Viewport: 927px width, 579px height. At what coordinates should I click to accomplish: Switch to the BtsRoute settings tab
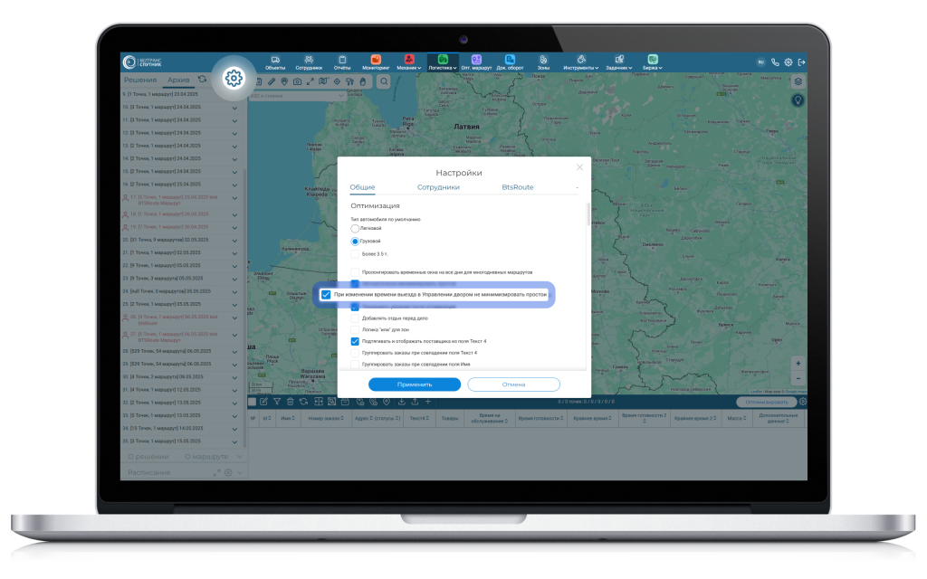(x=518, y=187)
